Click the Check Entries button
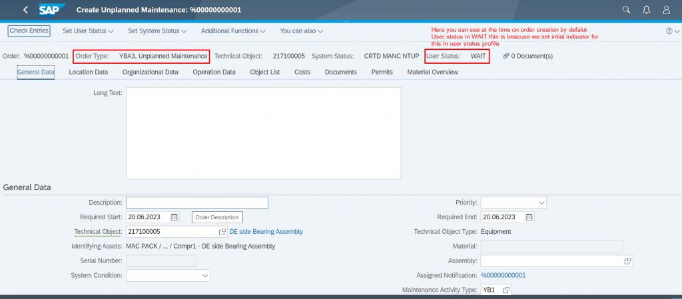Viewport: 682px width, 299px height. (29, 31)
